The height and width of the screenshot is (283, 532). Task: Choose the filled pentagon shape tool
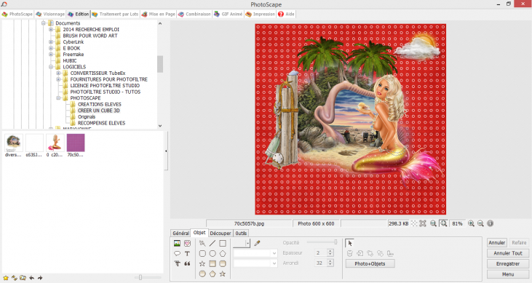tap(213, 274)
